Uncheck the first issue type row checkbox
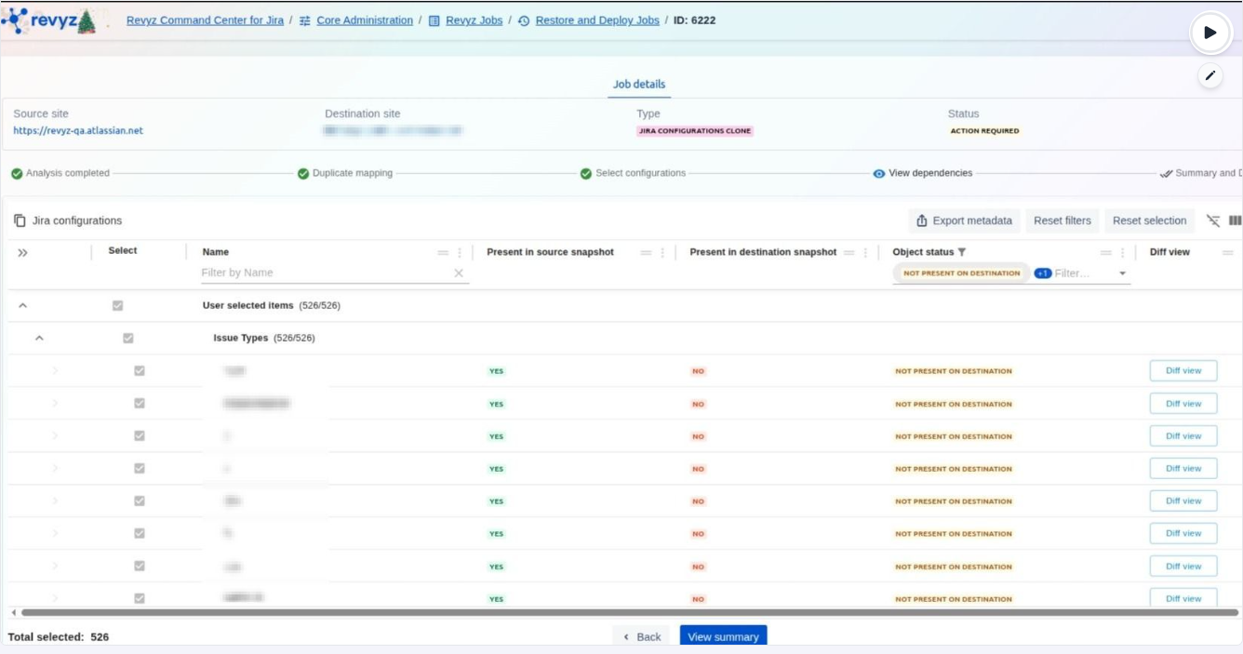 point(140,370)
